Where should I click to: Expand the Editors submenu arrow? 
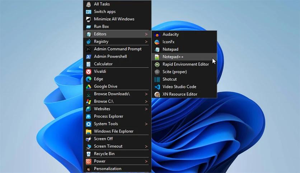(x=146, y=34)
